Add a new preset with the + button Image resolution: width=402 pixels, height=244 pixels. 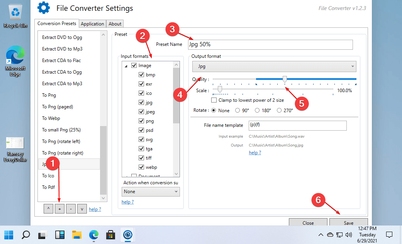click(59, 209)
